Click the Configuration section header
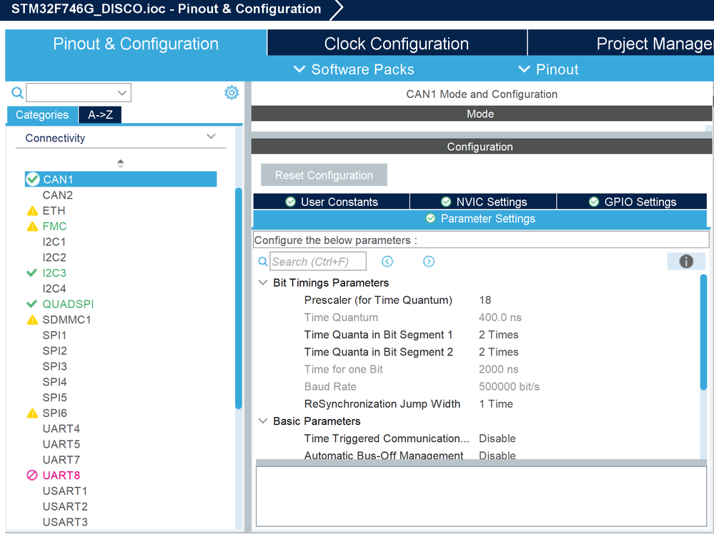Viewport: 714px width, 535px height. click(481, 147)
